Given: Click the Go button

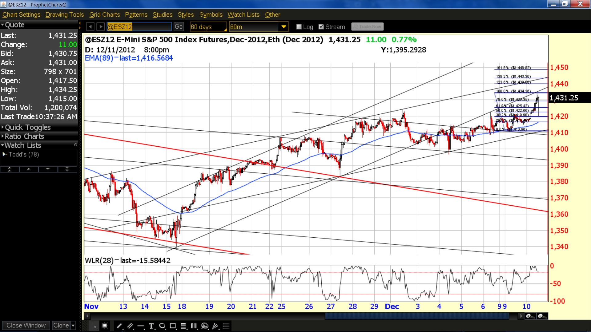Looking at the screenshot, I should [x=179, y=27].
